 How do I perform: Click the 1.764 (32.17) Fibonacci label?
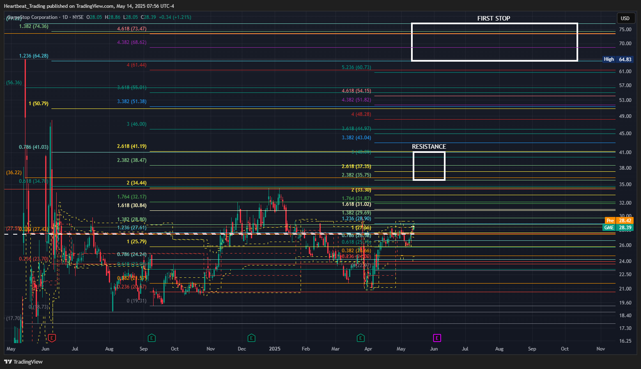pos(132,197)
